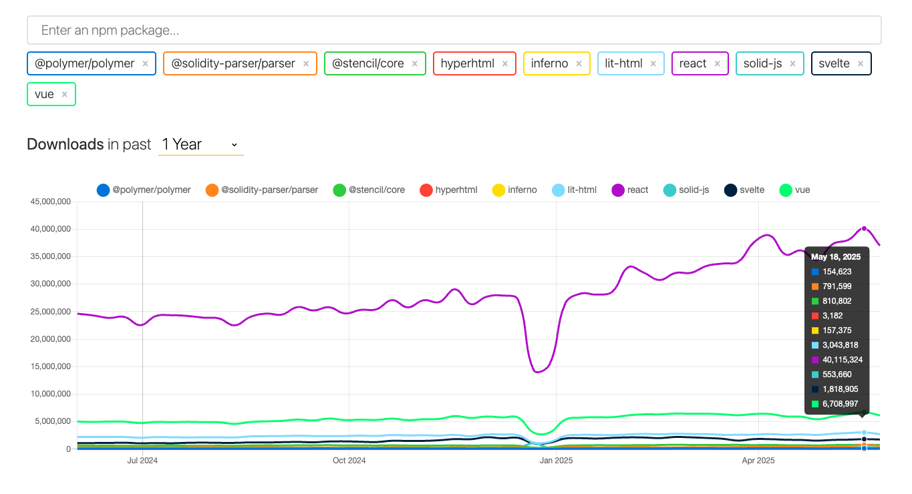Remove the lit-html package tag
This screenshot has width=912, height=494.
coord(653,64)
